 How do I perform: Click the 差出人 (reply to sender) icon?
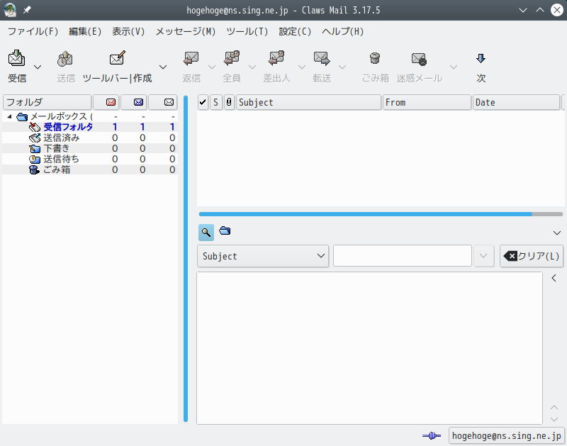pyautogui.click(x=276, y=58)
